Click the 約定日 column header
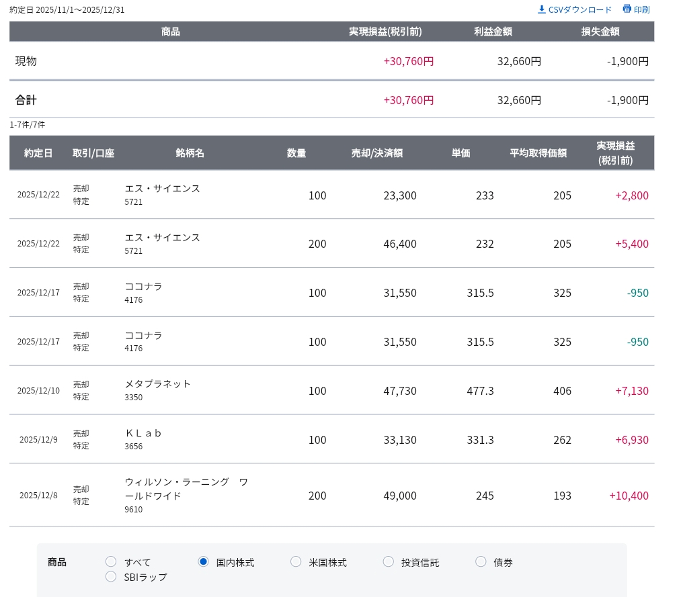683x597 pixels. pos(38,153)
